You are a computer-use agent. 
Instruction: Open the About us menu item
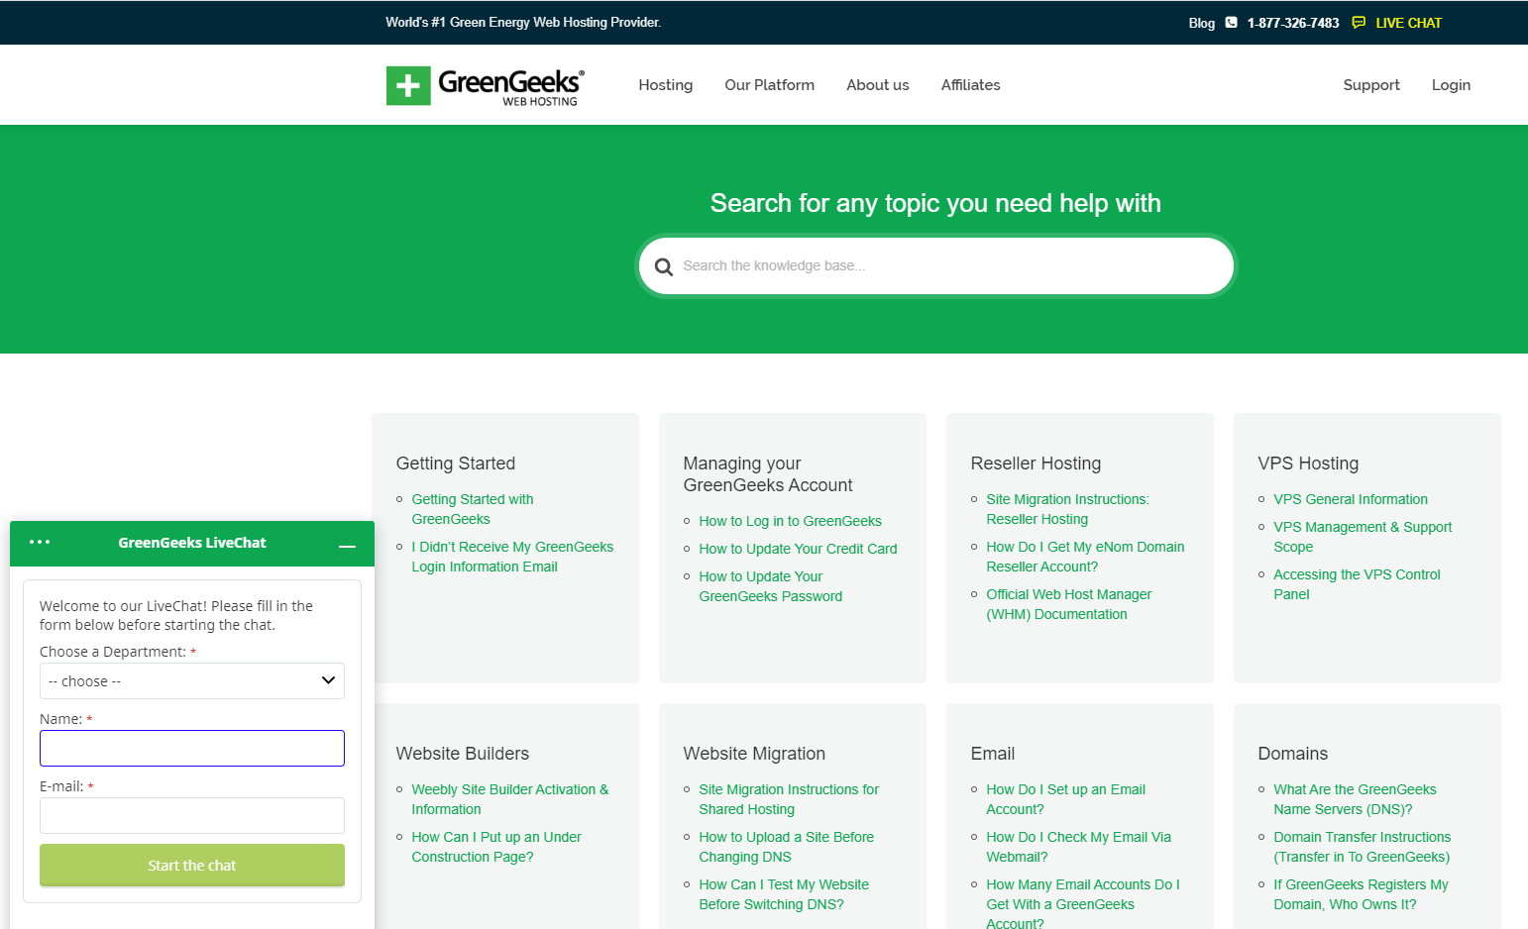point(877,85)
